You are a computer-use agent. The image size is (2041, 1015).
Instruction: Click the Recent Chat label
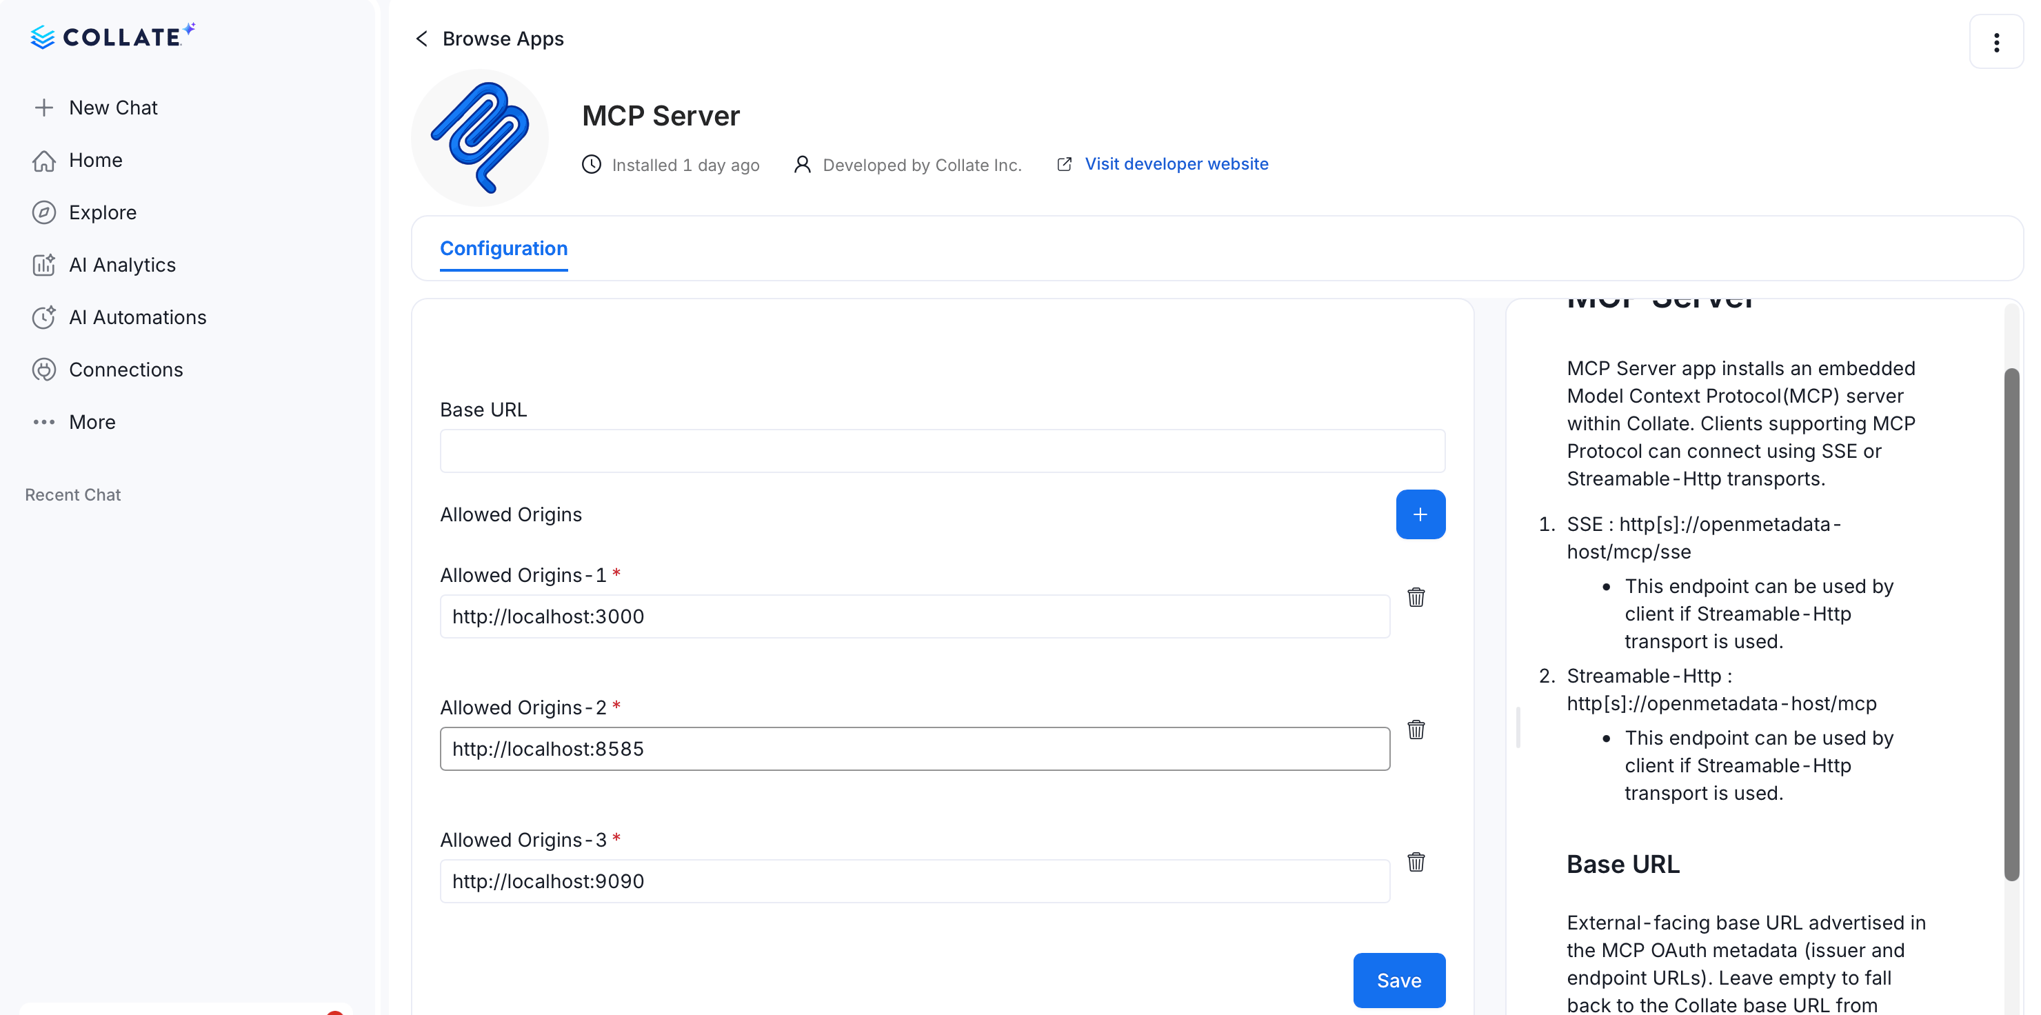click(x=73, y=494)
